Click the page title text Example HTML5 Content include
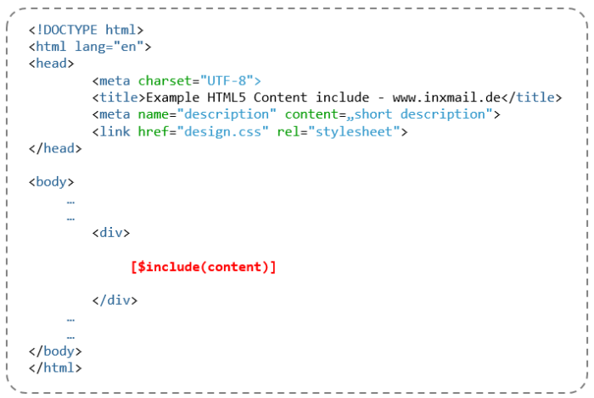The width and height of the screenshot is (594, 398). click(258, 97)
